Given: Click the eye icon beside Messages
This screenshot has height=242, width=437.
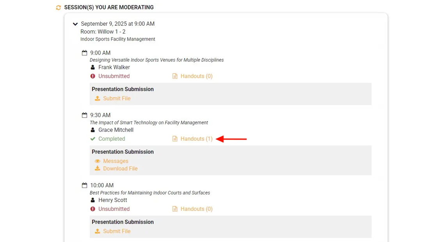Looking at the screenshot, I should click(97, 161).
